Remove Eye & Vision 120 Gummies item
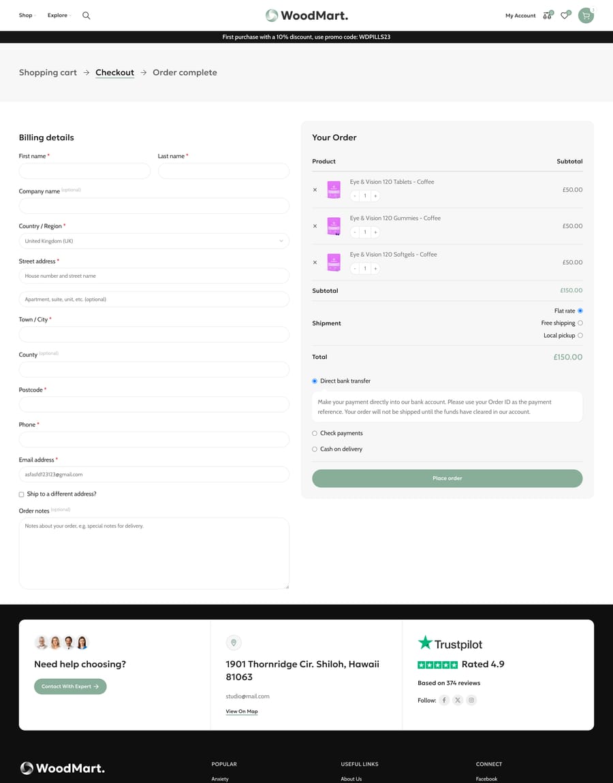 [x=315, y=226]
